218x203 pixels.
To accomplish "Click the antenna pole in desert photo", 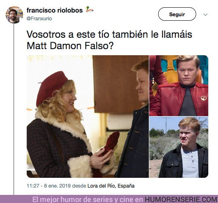I will point(166,125).
